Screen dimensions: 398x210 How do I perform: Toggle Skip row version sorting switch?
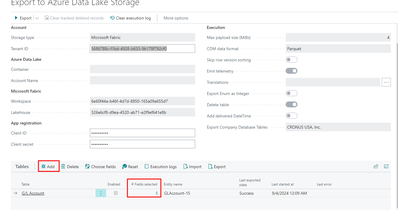tap(292, 60)
